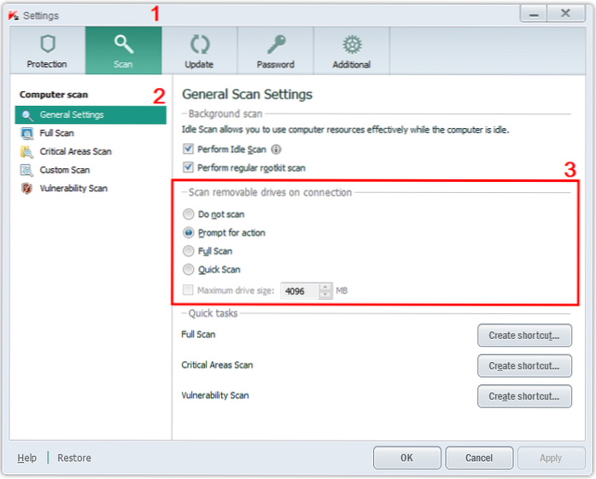The height and width of the screenshot is (479, 596).
Task: Create shortcut for Critical Areas Scan
Action: pos(523,365)
